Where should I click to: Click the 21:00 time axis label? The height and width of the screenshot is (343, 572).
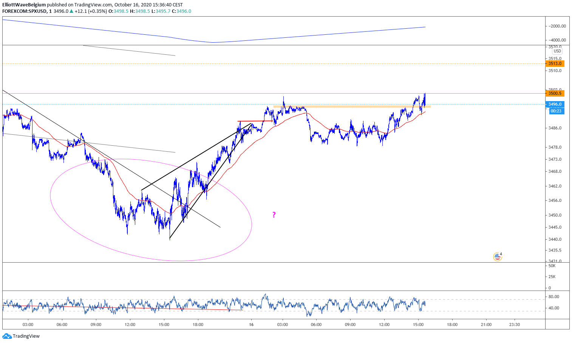click(x=486, y=325)
